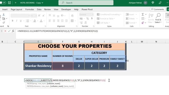Open the font name combo box
The image size is (169, 95).
20,16
